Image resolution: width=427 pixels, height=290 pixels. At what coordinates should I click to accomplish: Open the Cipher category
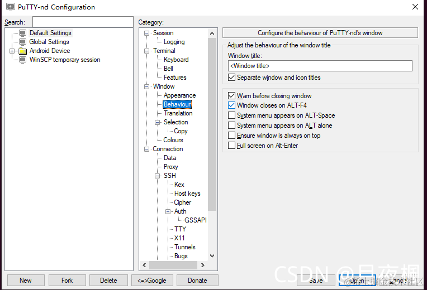[x=182, y=202]
